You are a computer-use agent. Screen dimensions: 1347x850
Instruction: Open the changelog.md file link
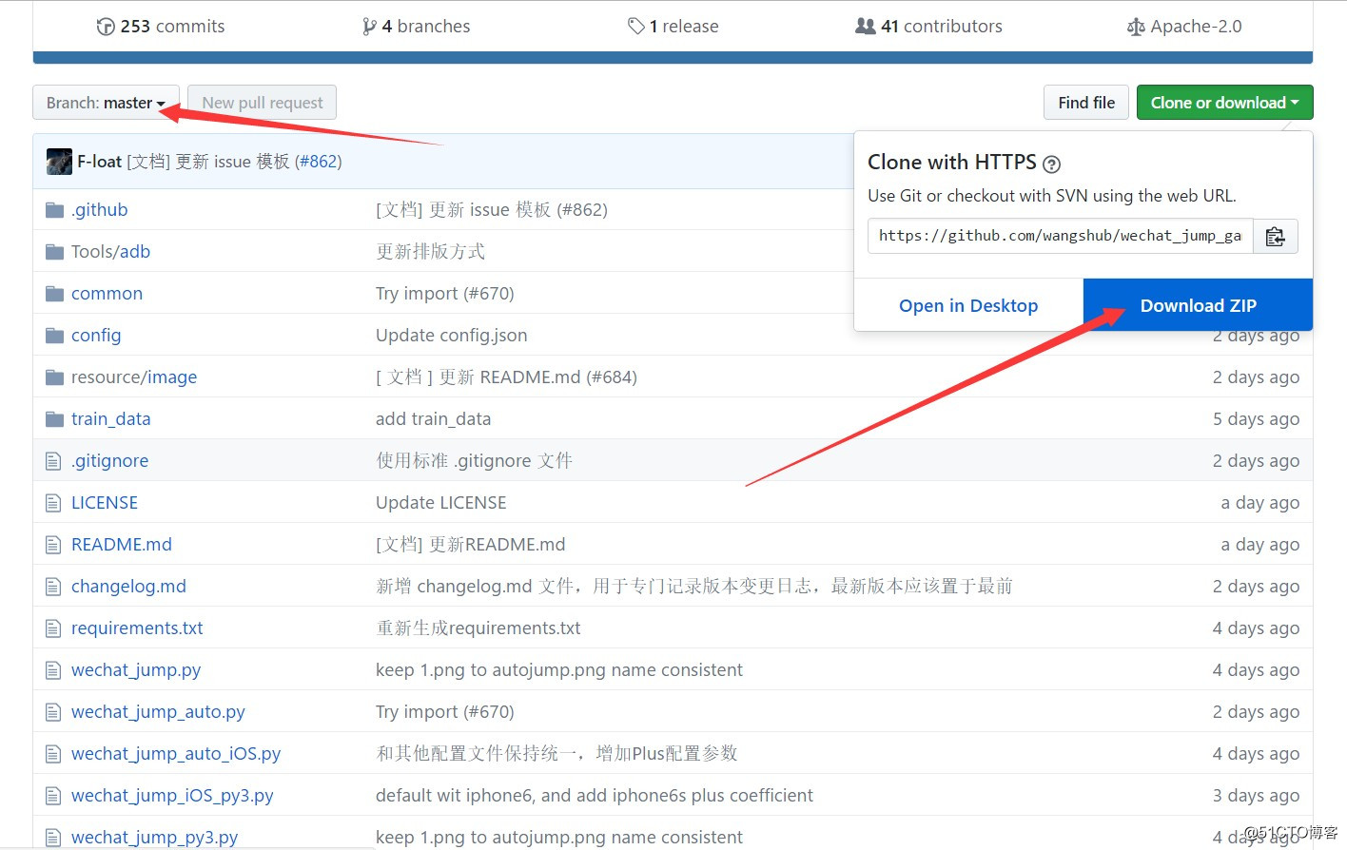[x=128, y=587]
